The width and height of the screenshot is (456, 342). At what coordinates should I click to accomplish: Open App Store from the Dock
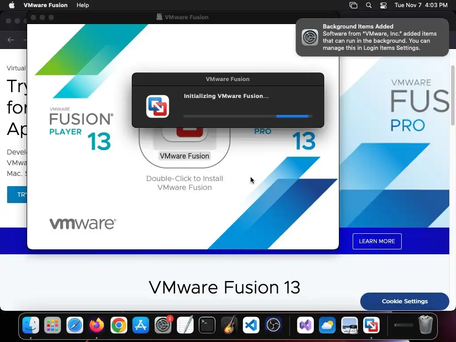(x=141, y=325)
